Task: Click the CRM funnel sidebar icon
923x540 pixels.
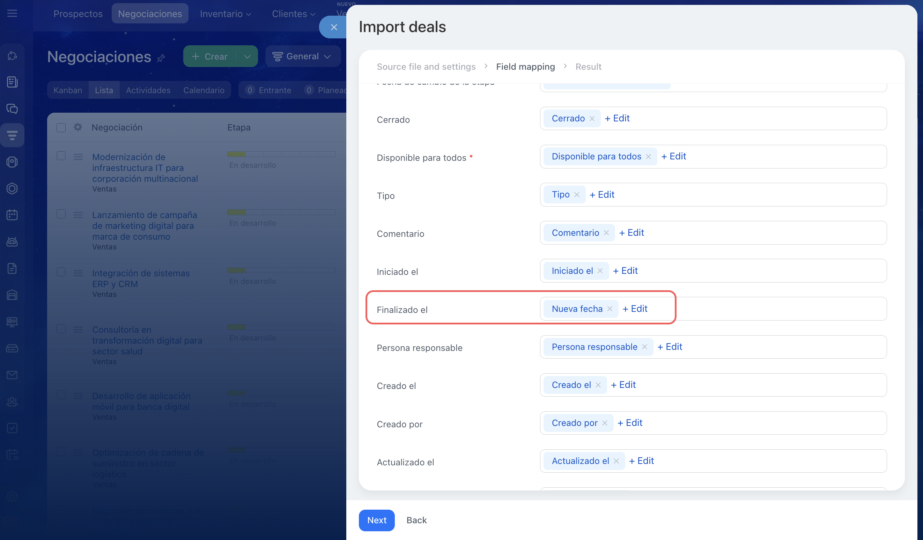Action: (x=12, y=135)
